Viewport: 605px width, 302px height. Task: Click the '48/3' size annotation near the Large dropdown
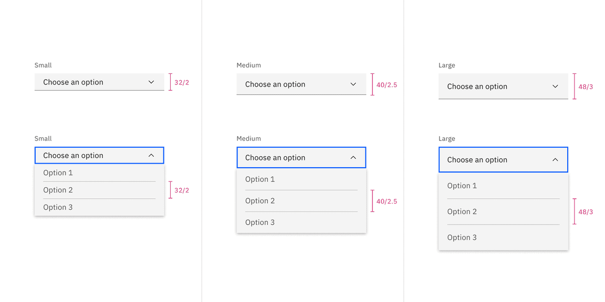[x=585, y=87]
